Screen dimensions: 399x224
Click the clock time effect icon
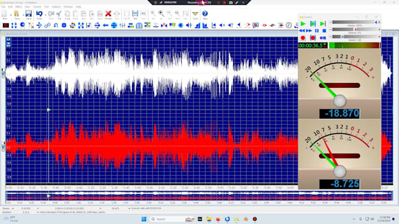click(289, 25)
